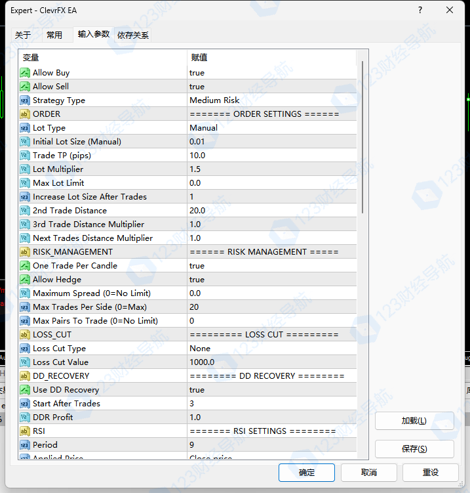Toggle the Allow Sell true value
This screenshot has height=493, width=470.
click(272, 87)
